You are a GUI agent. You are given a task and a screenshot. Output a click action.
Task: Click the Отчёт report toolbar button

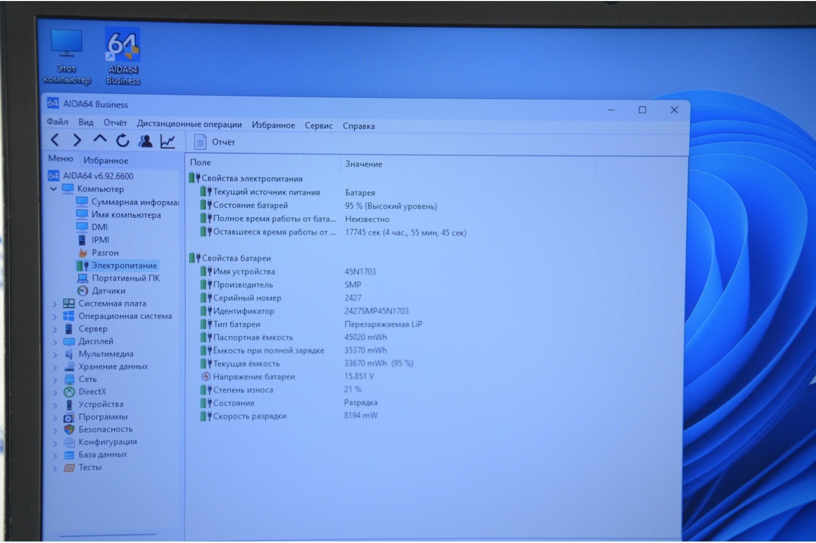point(215,142)
